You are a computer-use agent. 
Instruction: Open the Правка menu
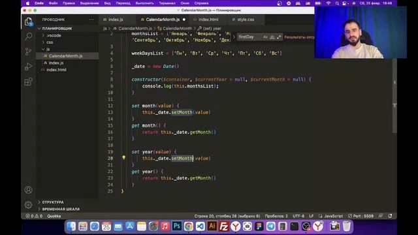(69, 3)
